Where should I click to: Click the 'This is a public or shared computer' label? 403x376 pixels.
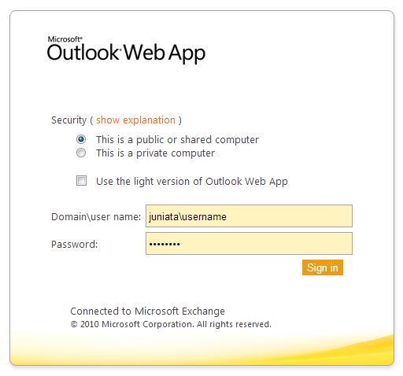(x=177, y=140)
